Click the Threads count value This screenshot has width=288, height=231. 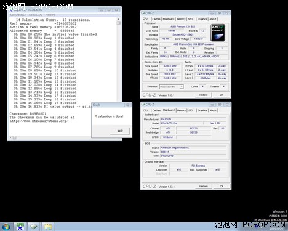223,87
